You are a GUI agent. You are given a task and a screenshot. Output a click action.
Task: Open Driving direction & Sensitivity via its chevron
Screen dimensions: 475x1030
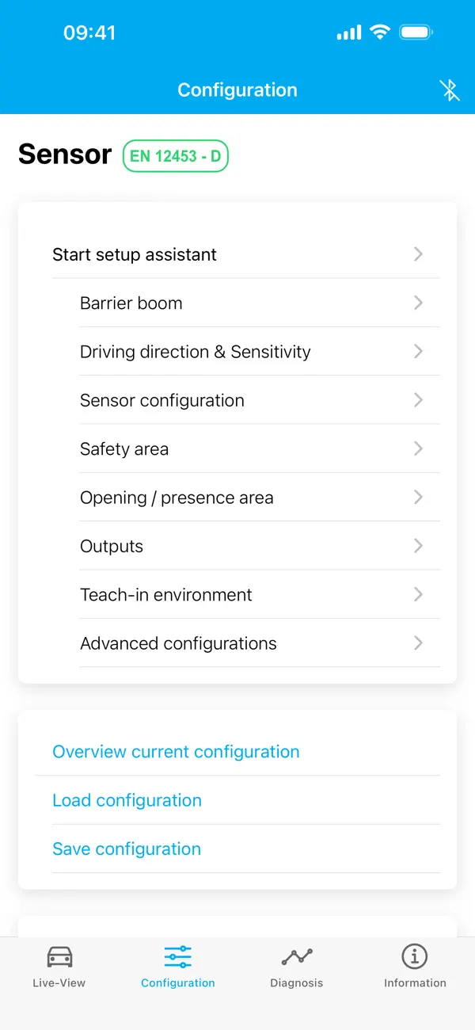coord(418,351)
